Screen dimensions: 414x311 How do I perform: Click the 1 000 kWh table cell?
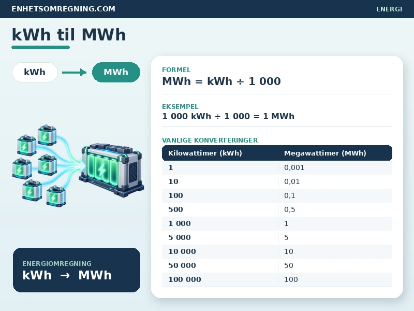[220, 224]
